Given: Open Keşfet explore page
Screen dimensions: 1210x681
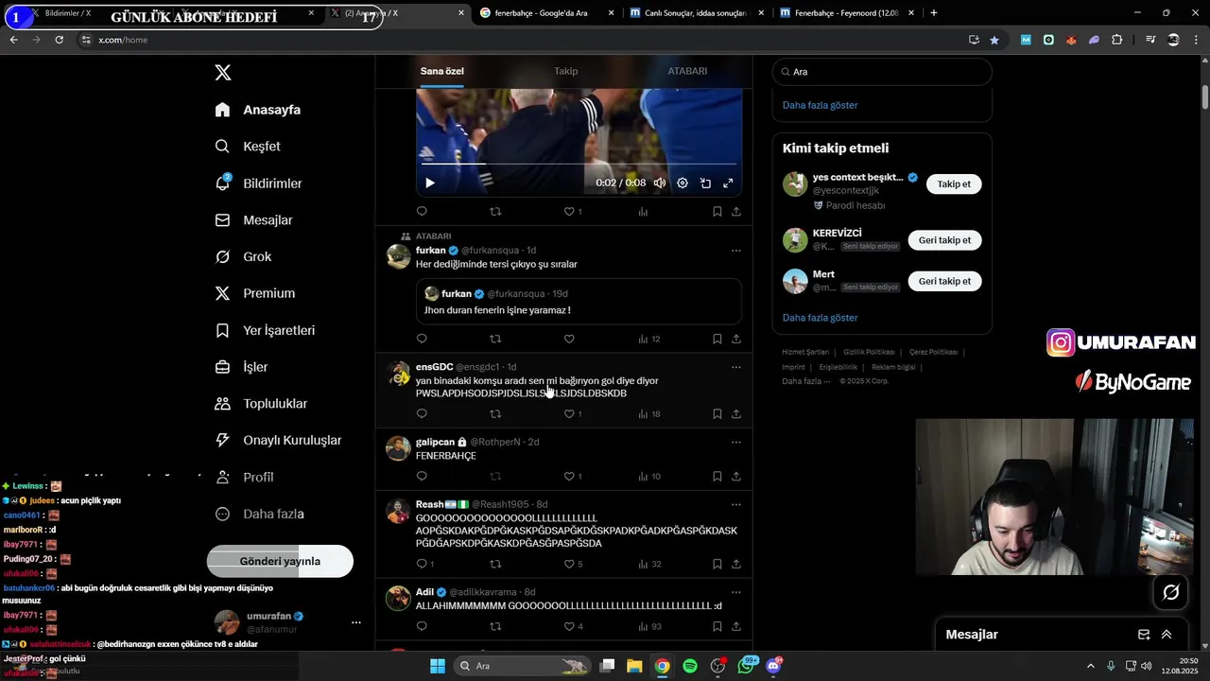Looking at the screenshot, I should (x=248, y=147).
